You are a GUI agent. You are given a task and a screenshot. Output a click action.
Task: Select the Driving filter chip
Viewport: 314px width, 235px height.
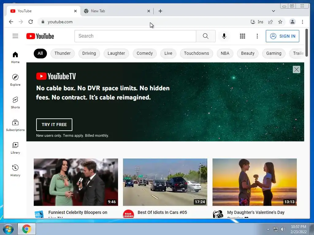pyautogui.click(x=89, y=53)
